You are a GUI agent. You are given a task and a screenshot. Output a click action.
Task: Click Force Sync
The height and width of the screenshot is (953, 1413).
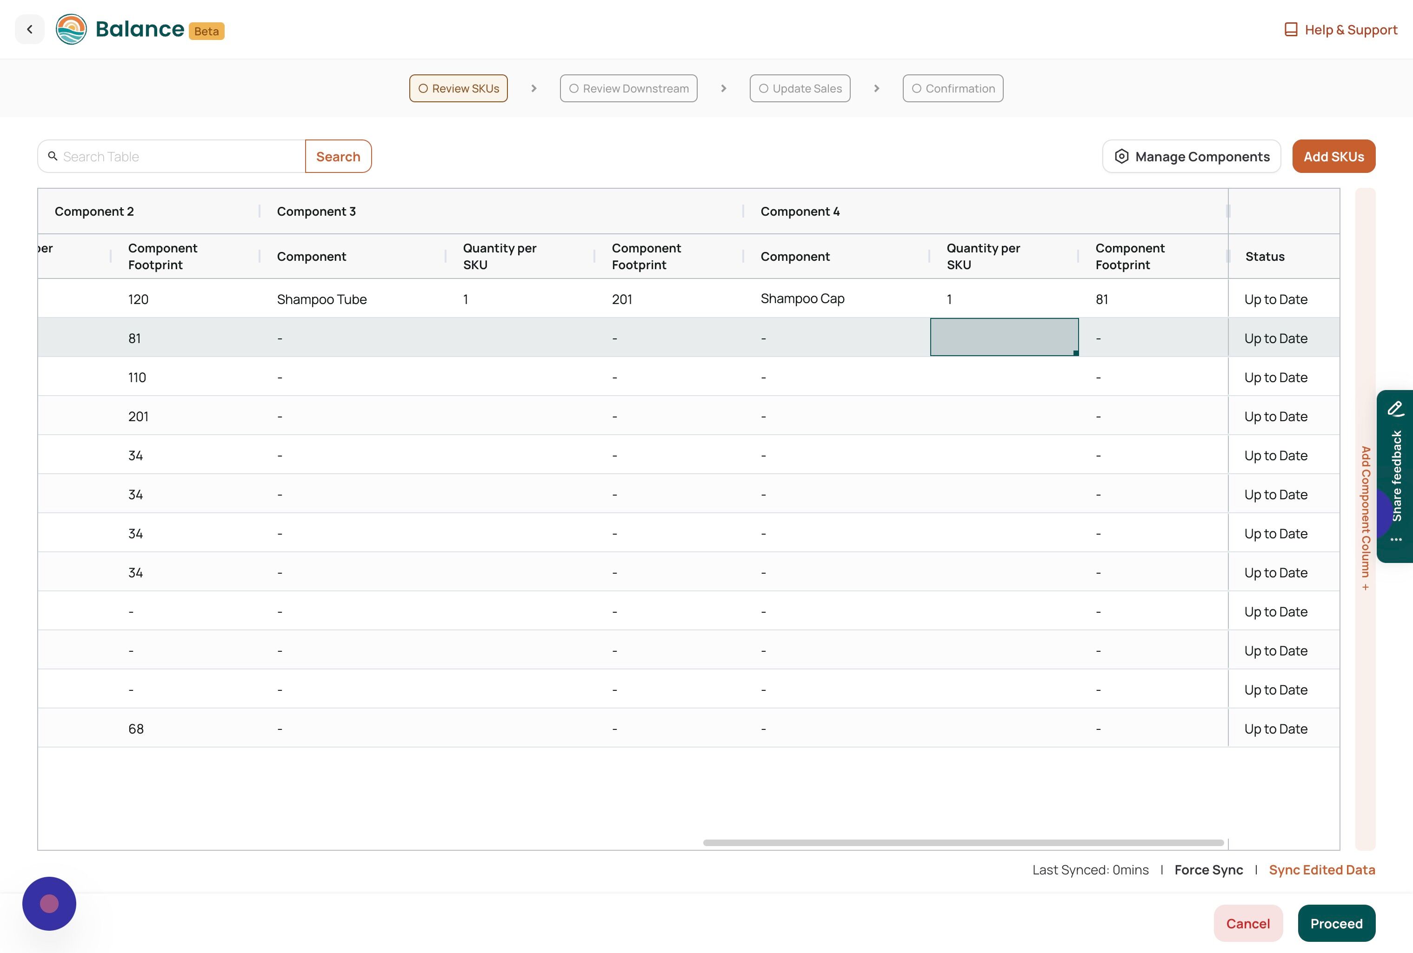pyautogui.click(x=1209, y=870)
